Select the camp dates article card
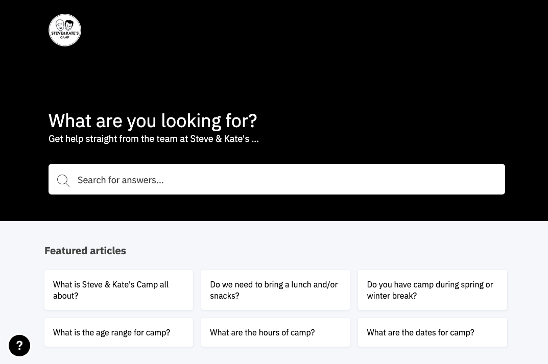The image size is (548, 364). (432, 332)
